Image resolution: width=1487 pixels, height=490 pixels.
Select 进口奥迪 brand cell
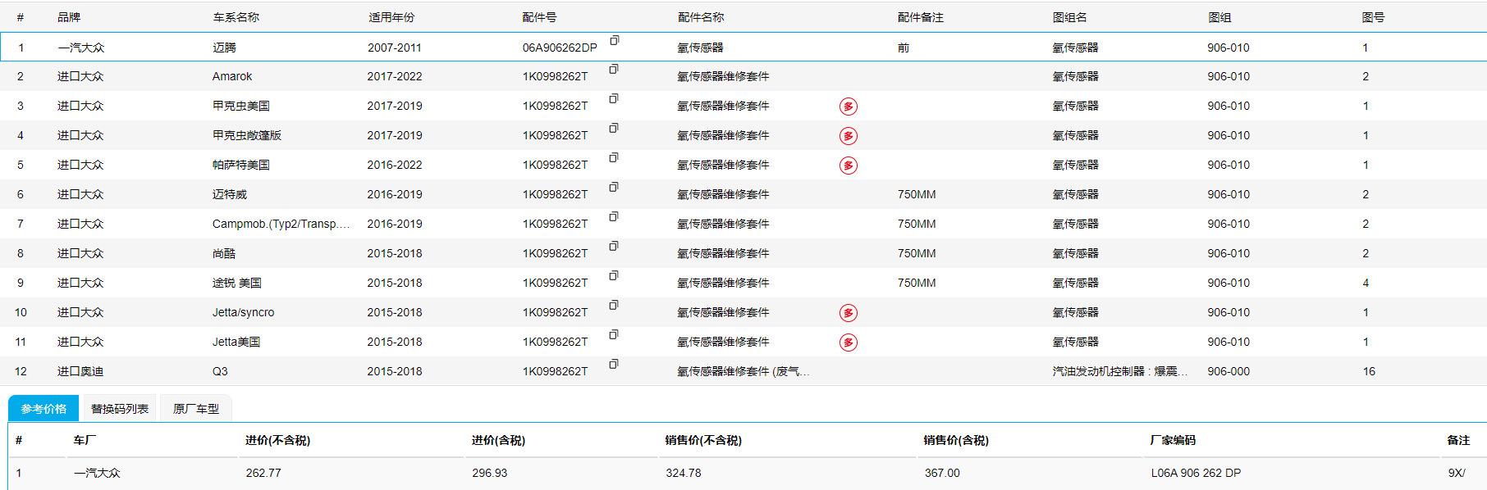(80, 371)
